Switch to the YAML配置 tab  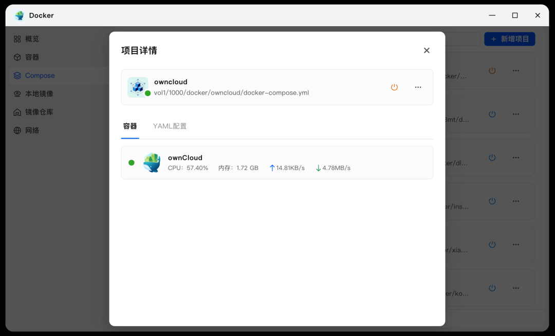170,126
